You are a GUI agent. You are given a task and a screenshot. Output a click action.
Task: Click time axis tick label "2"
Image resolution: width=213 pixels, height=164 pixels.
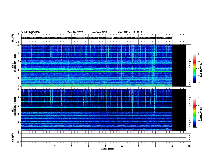55,146
